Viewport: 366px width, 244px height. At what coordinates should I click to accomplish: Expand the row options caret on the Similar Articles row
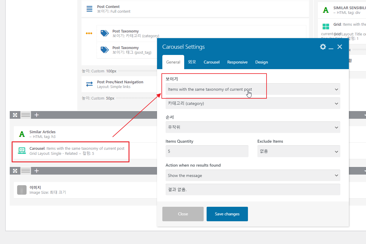(x=365, y=115)
